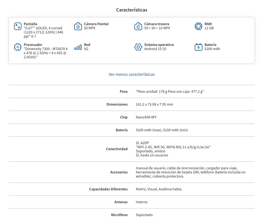The width and height of the screenshot is (273, 224).
Task: Select the Peso row label
Action: tap(124, 92)
